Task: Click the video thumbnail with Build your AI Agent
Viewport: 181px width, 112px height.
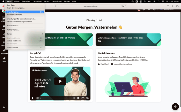Action: click(x=60, y=84)
